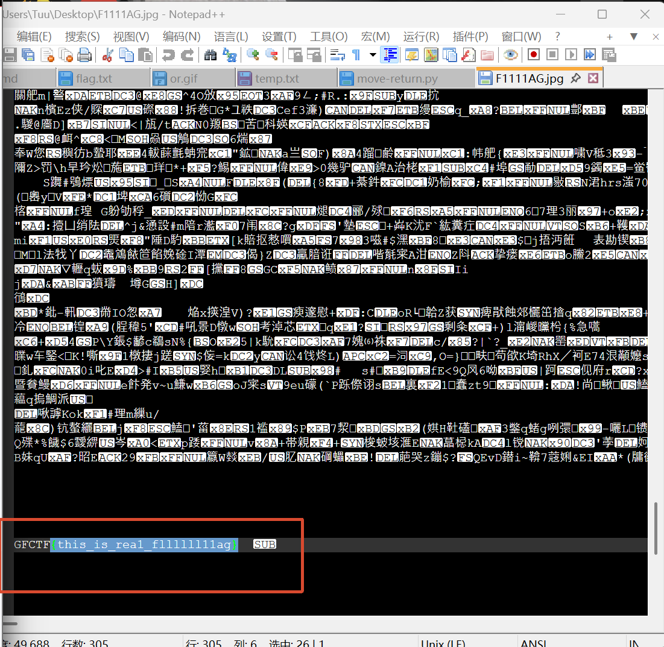
Task: Close the F1111AG.jpg tab
Action: [x=593, y=78]
